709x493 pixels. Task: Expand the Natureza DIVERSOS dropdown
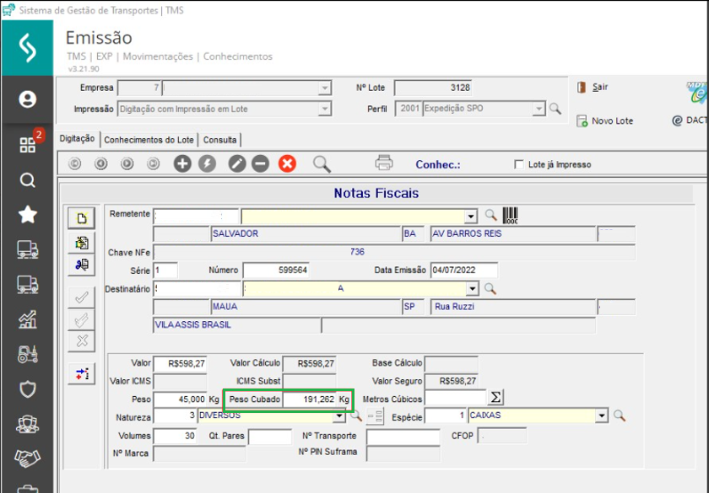[339, 415]
